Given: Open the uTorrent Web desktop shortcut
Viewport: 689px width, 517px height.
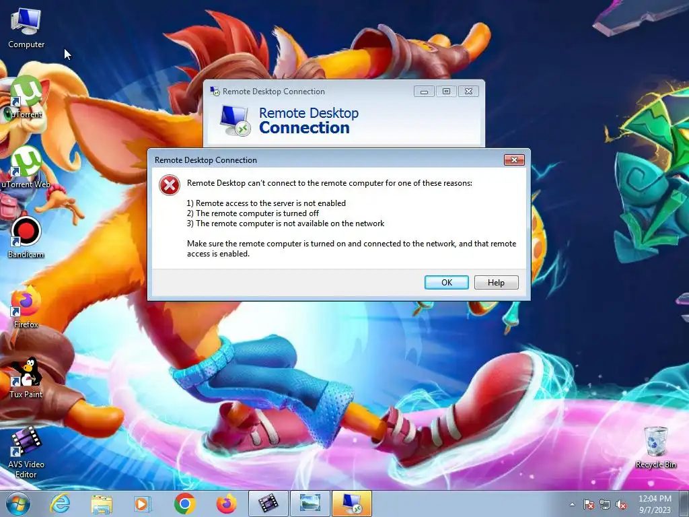Looking at the screenshot, I should (26, 168).
